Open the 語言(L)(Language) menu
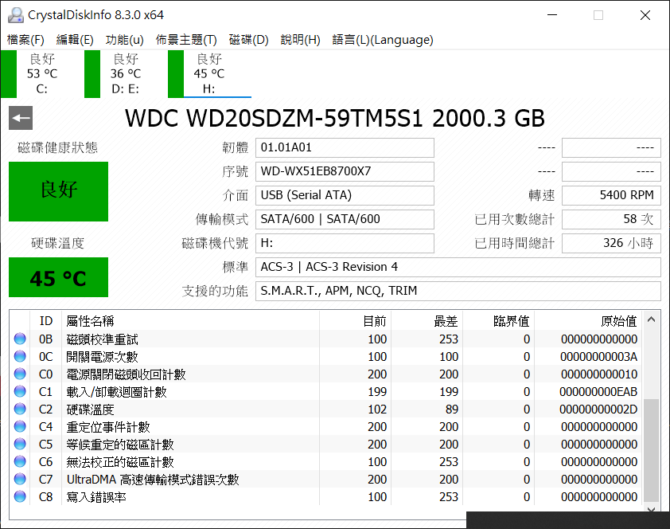670x529 pixels. click(383, 40)
